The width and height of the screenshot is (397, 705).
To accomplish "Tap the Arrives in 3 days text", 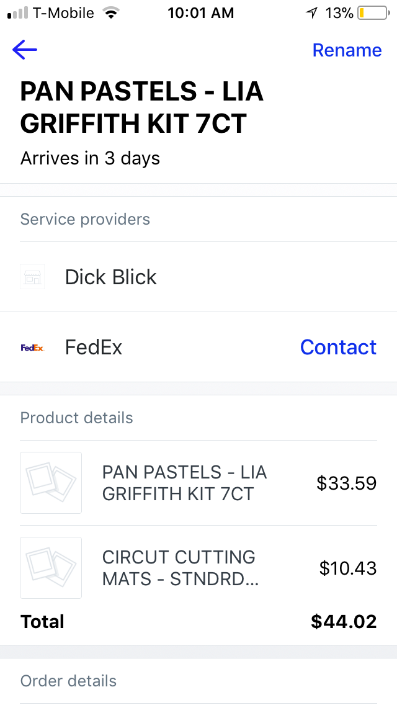I will pyautogui.click(x=90, y=158).
